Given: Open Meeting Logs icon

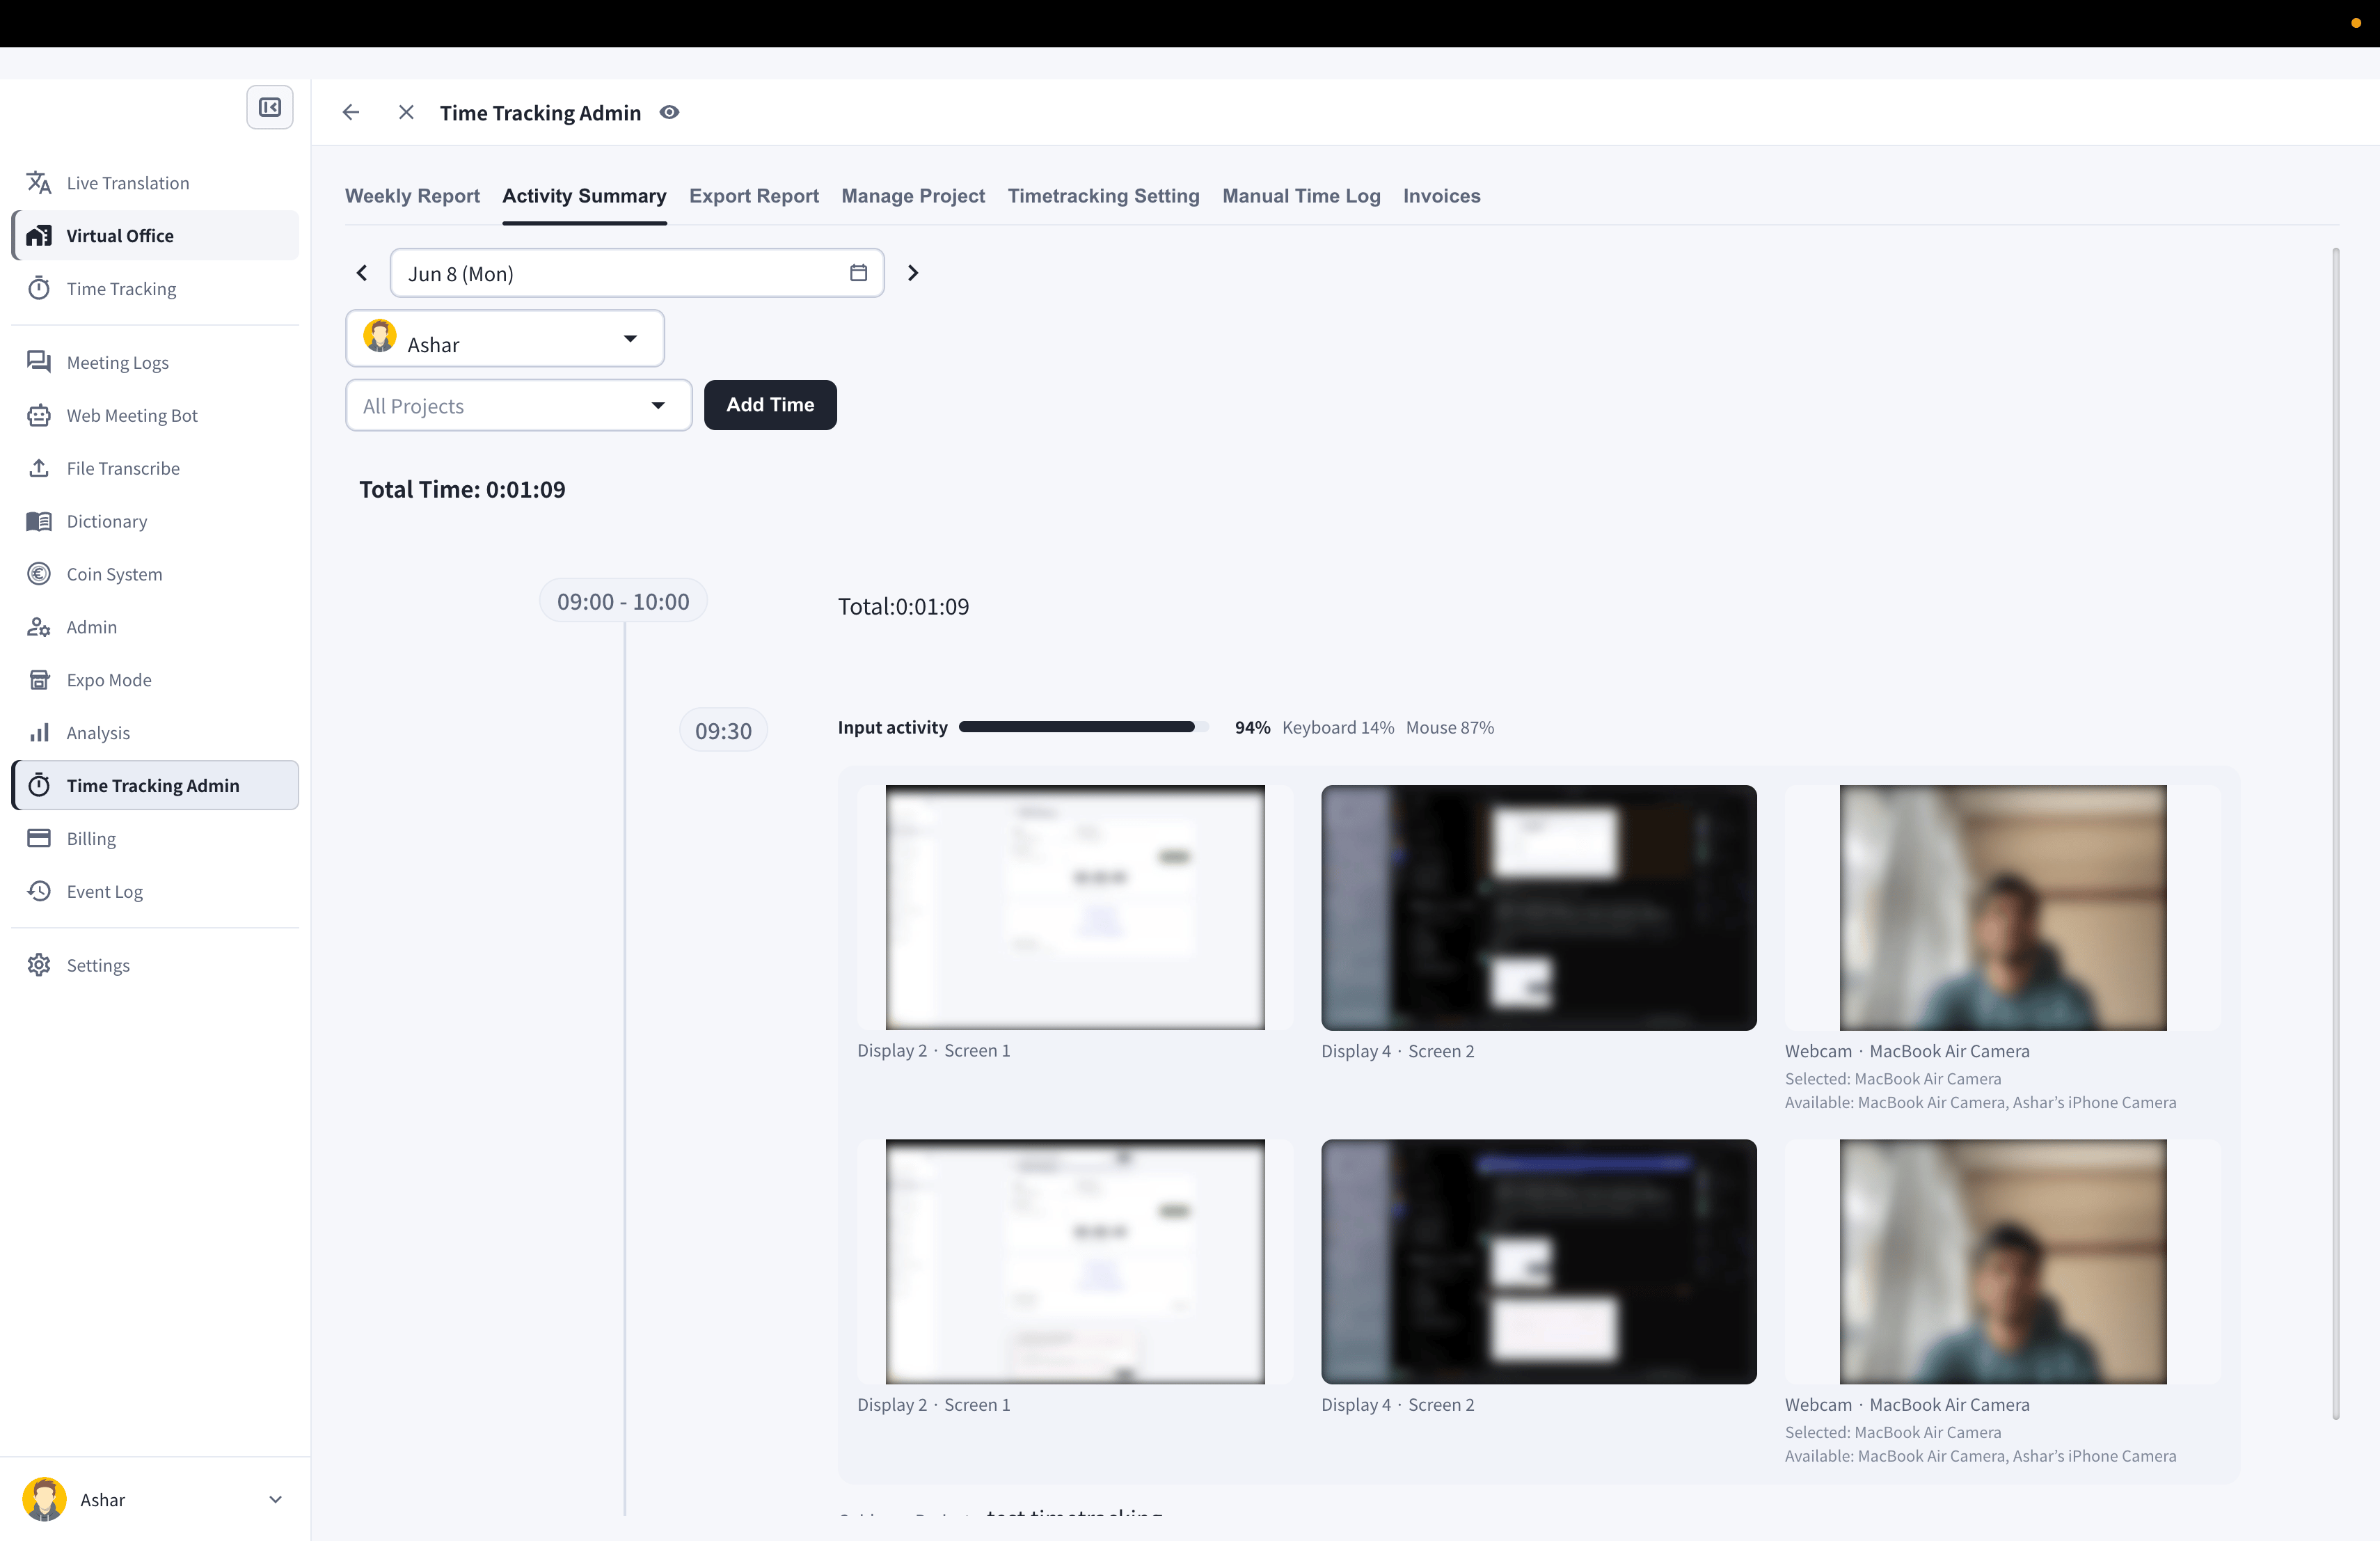Looking at the screenshot, I should [39, 362].
